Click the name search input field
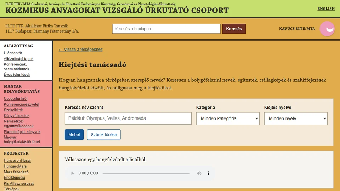 click(x=128, y=118)
